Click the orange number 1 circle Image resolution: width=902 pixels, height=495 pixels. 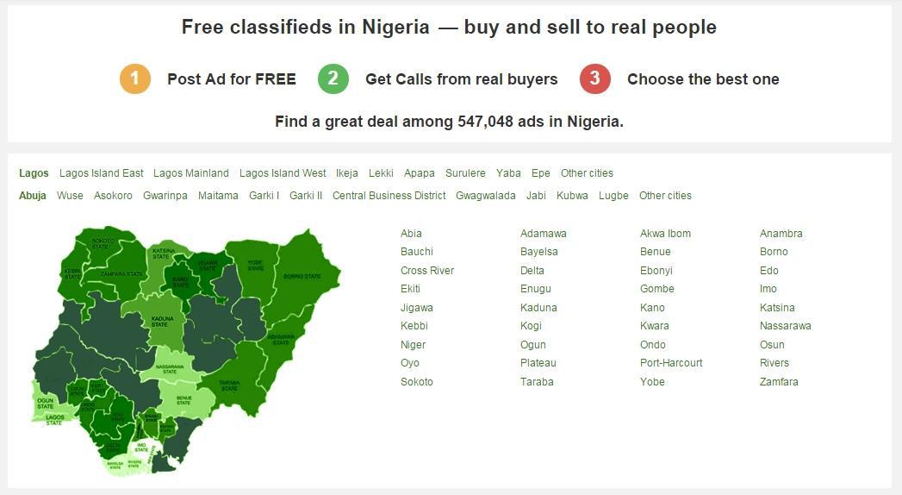pos(134,79)
